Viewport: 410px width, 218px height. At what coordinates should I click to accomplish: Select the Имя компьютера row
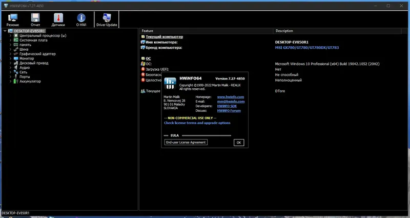pos(161,42)
